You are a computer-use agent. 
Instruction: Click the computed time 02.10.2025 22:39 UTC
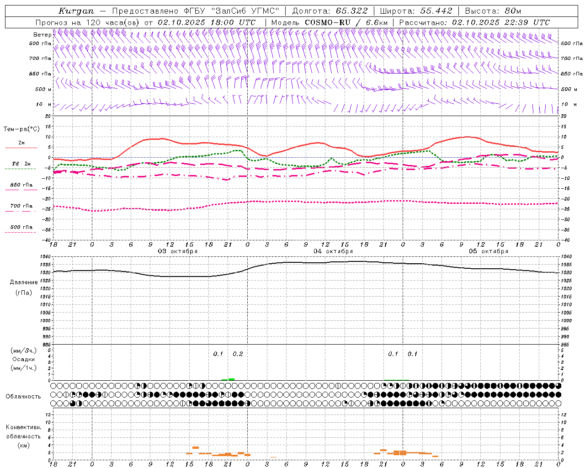point(500,22)
